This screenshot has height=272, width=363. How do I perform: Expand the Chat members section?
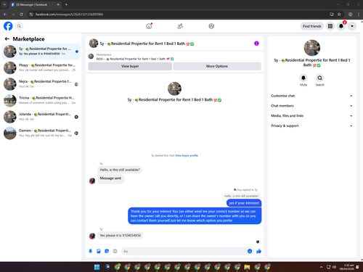coord(311,106)
